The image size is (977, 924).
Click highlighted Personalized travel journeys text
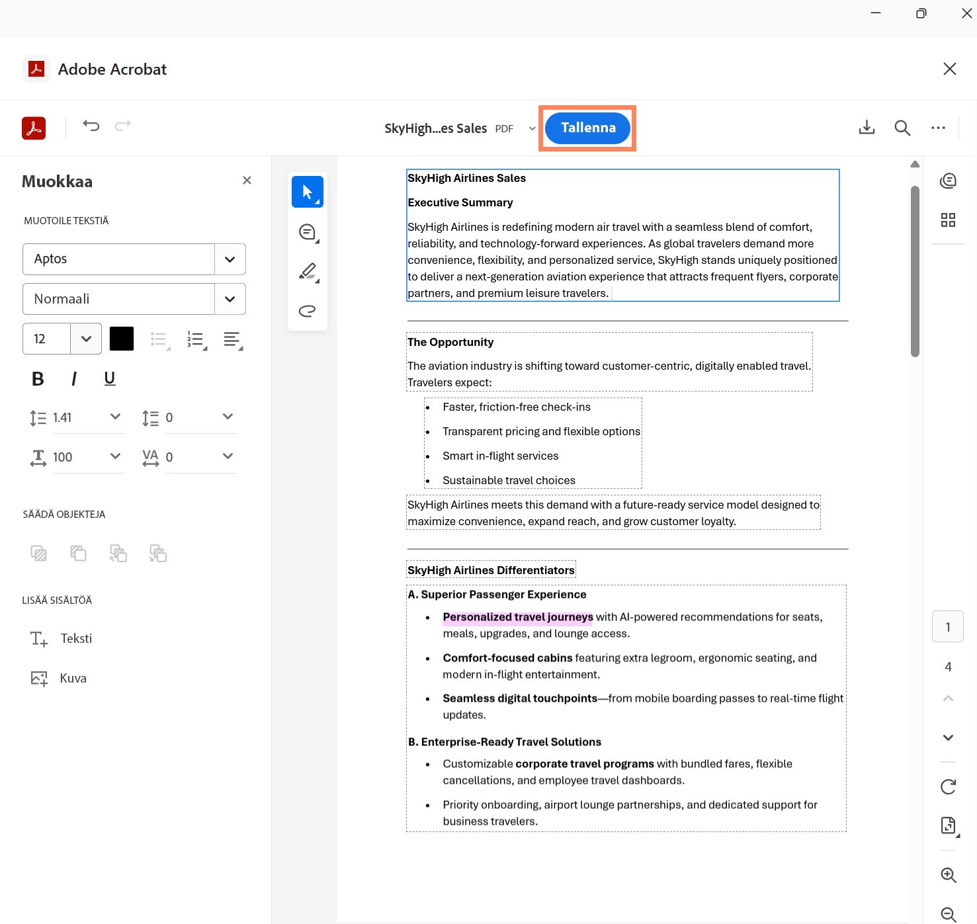click(x=518, y=617)
